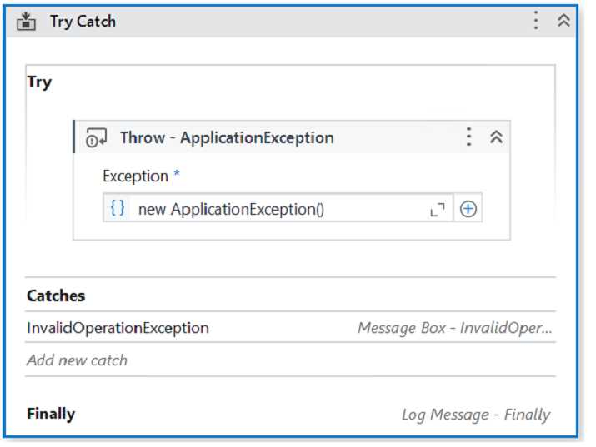596x447 pixels.
Task: Expand the InvalidOperationException catch row
Action: coord(118,328)
